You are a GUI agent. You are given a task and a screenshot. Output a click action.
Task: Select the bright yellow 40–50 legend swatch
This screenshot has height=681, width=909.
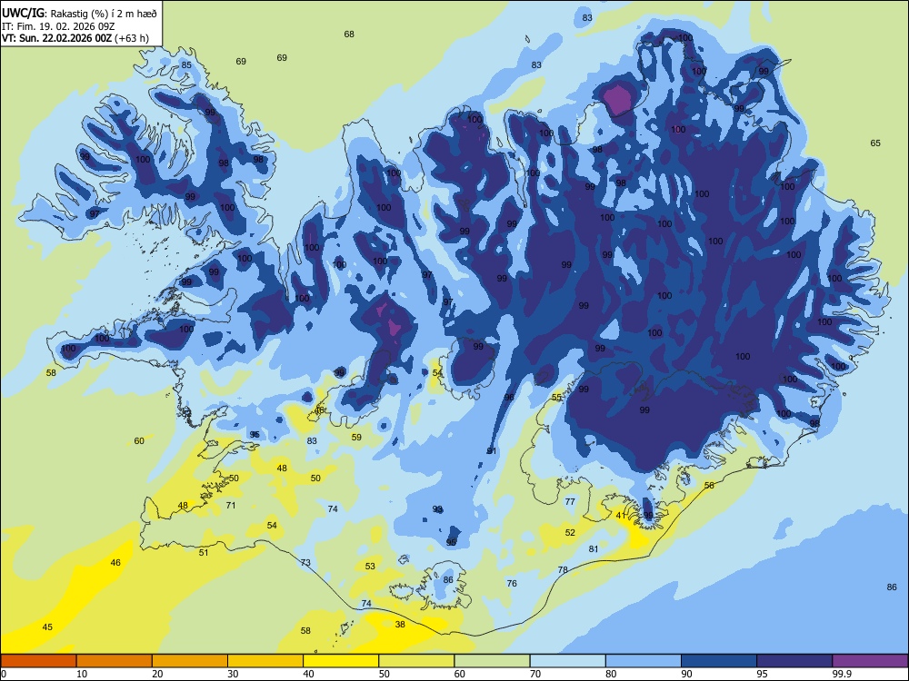(341, 661)
